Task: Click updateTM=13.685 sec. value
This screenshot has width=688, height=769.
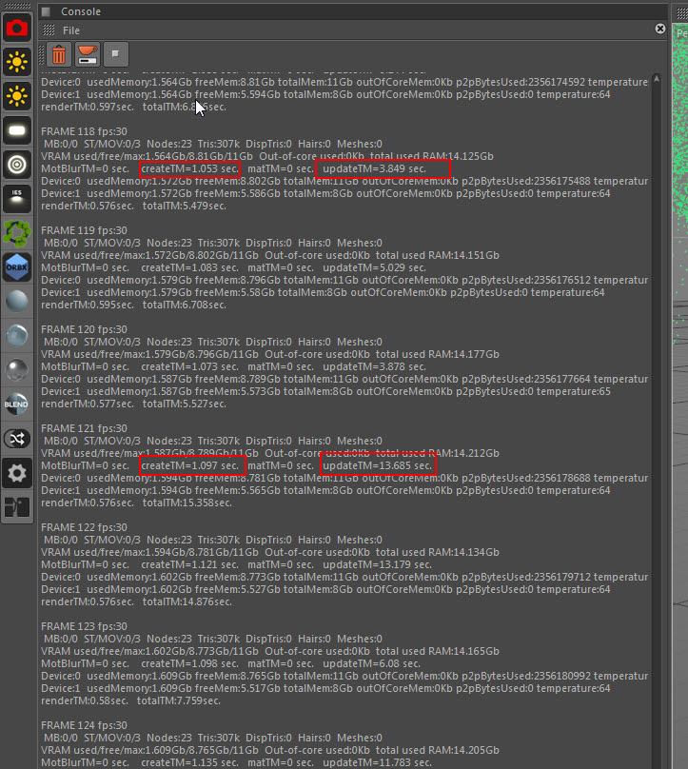Action: [x=377, y=466]
